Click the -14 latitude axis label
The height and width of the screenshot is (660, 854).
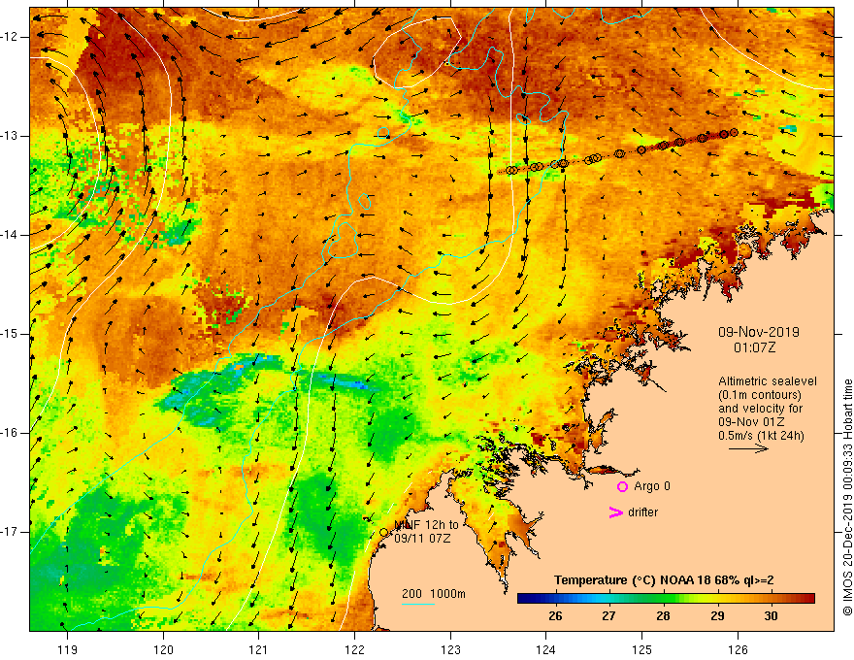(x=10, y=235)
